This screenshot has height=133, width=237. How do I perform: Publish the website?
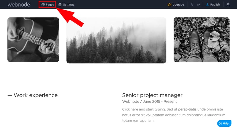tap(213, 4)
